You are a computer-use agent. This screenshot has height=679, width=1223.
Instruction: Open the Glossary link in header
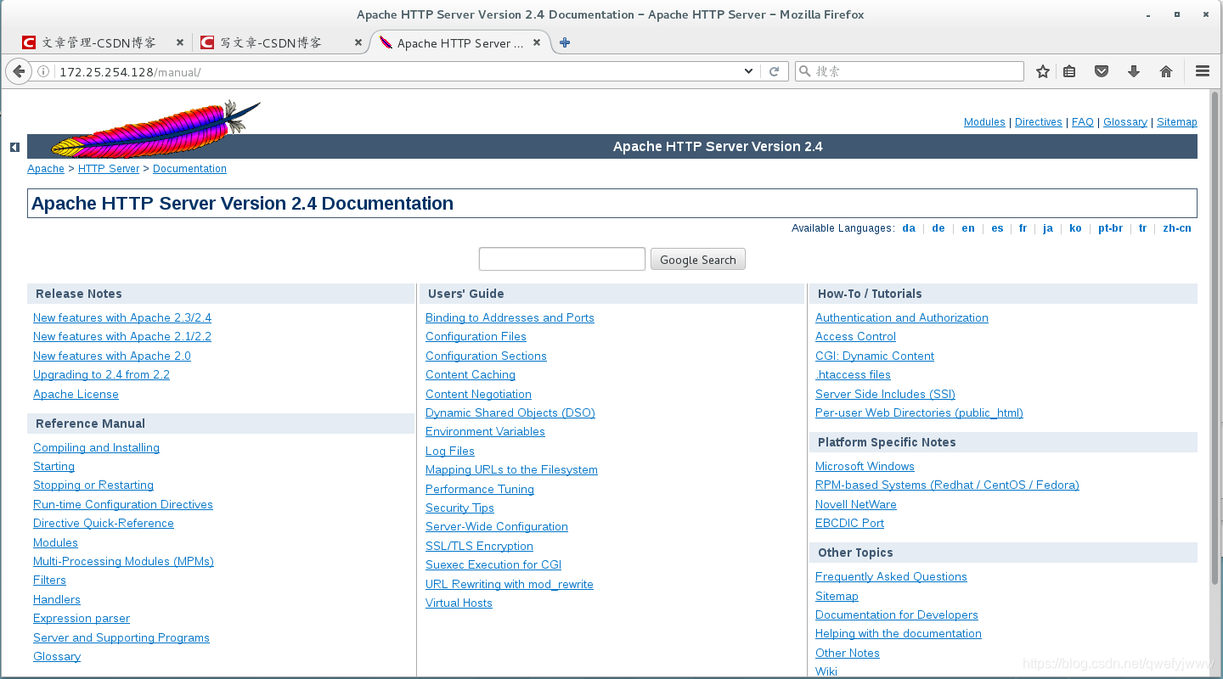tap(1125, 122)
